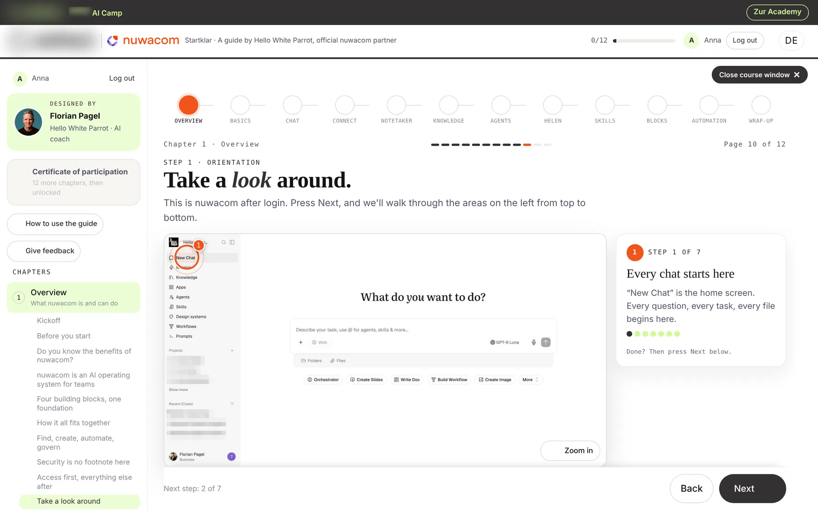Click the plus icon next to Projects
This screenshot has height=511, width=818.
point(232,351)
